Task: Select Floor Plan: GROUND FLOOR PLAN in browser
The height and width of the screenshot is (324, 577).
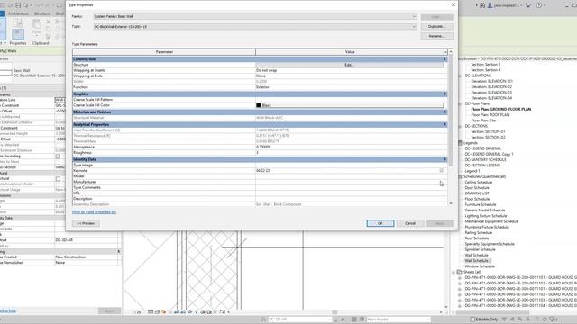Action: (x=501, y=109)
